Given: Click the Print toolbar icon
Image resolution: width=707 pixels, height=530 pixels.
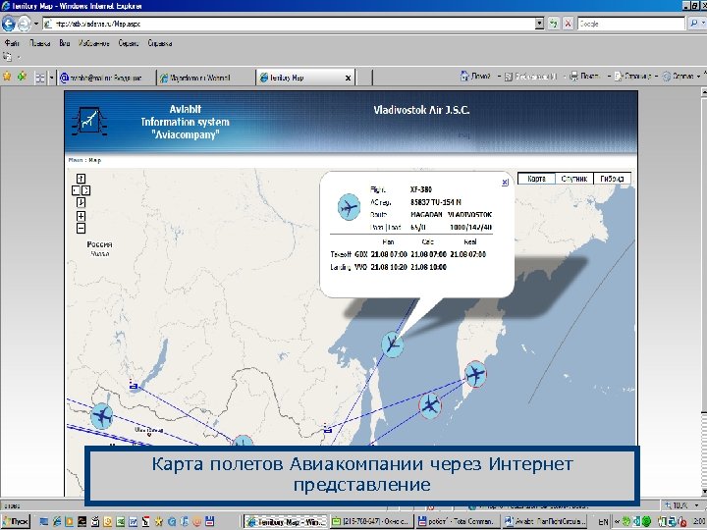Looking at the screenshot, I should point(574,77).
